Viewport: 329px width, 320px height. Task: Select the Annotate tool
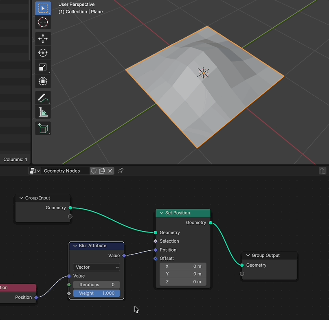43,97
